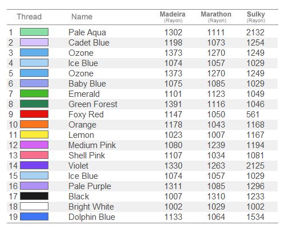Click the Bright White swatch

pos(34,206)
